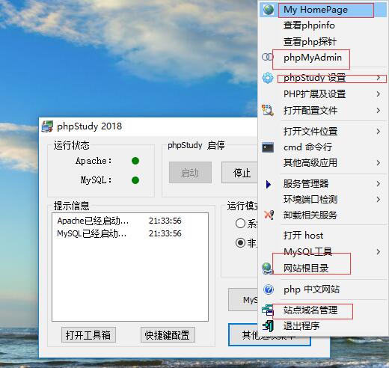Select the 系统服务 run mode radio button

(x=240, y=224)
